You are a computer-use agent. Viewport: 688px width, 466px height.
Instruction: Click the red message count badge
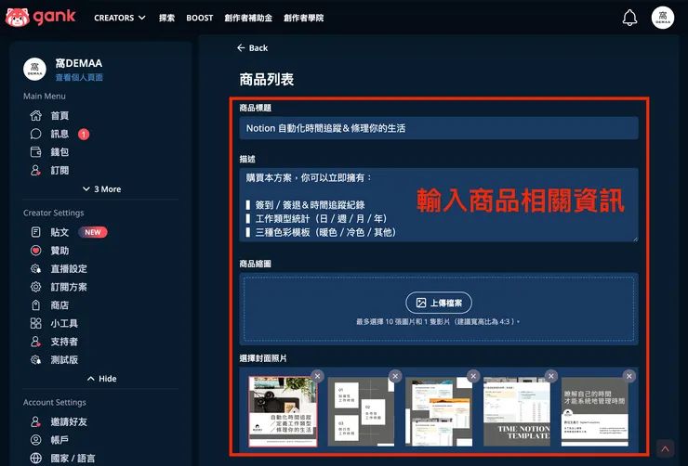click(84, 134)
